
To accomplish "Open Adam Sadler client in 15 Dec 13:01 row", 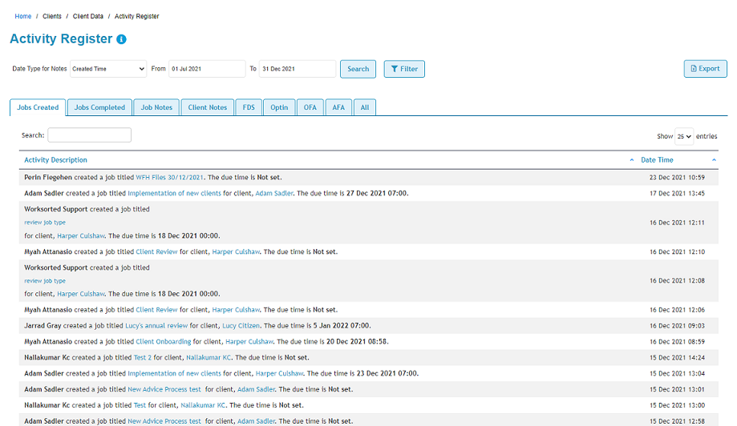I will click(x=256, y=389).
